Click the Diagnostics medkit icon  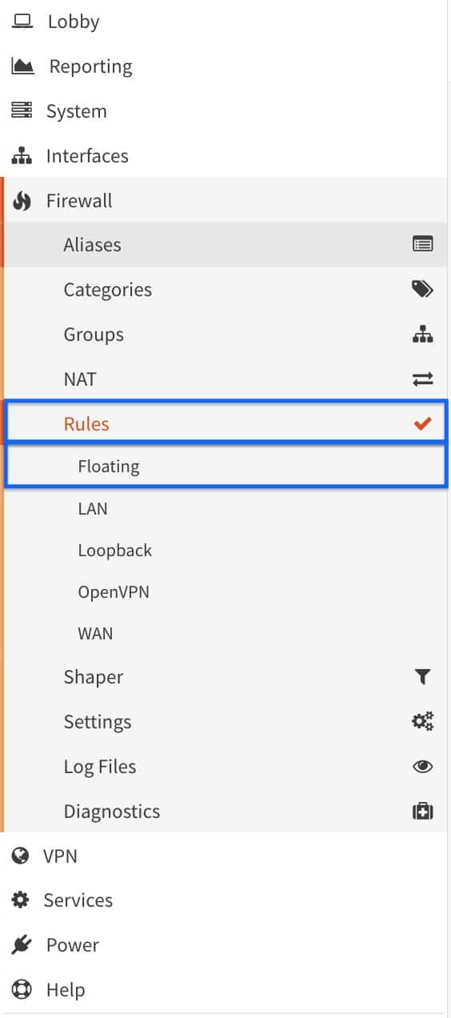click(x=422, y=812)
